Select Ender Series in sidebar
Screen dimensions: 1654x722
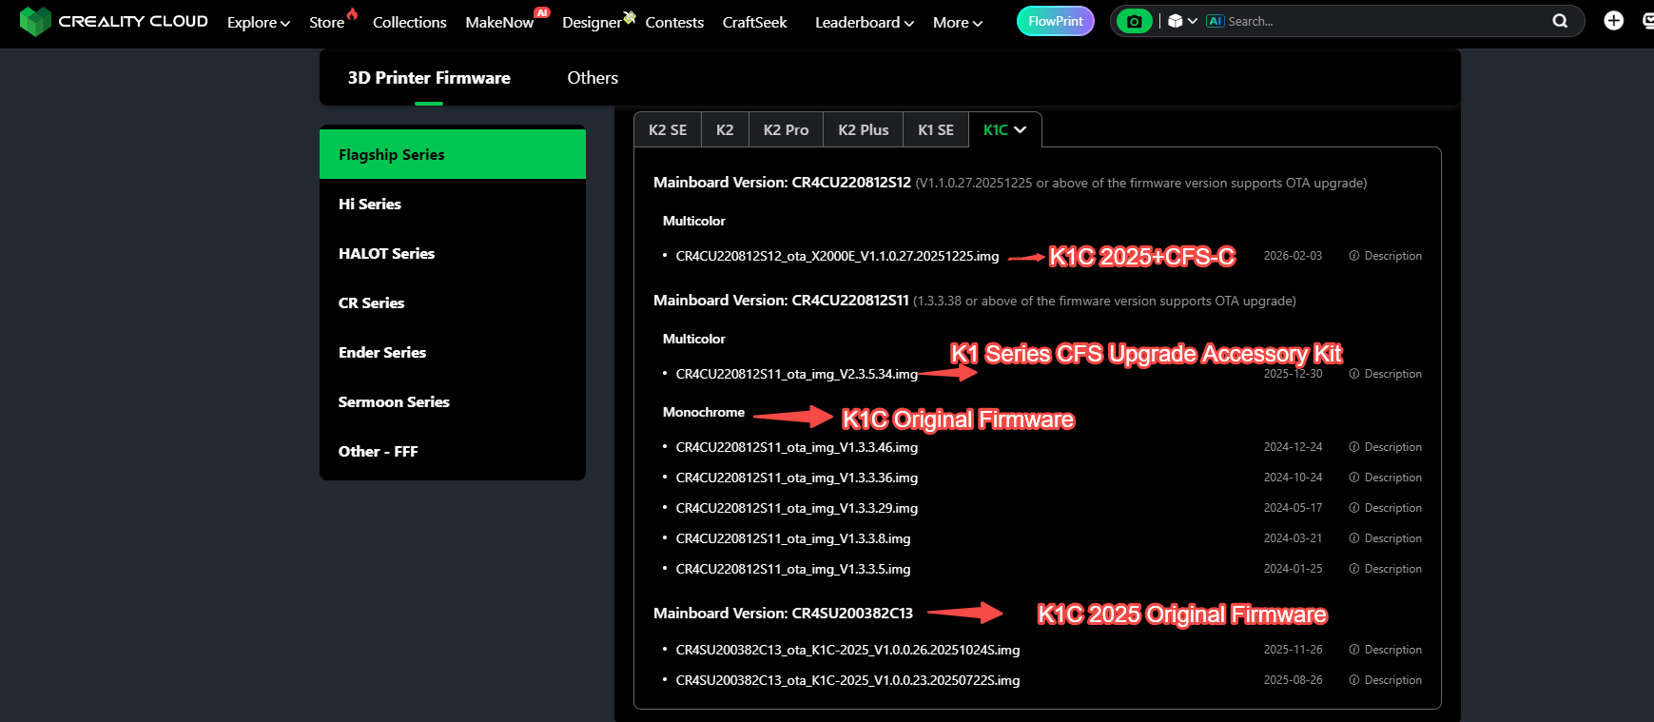click(382, 352)
